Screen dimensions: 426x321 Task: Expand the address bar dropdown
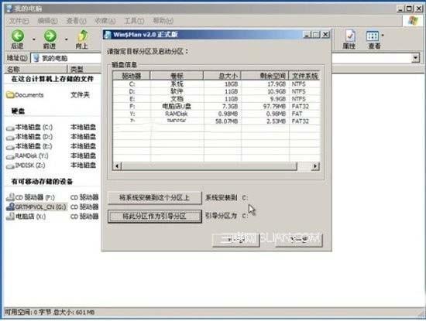point(415,58)
